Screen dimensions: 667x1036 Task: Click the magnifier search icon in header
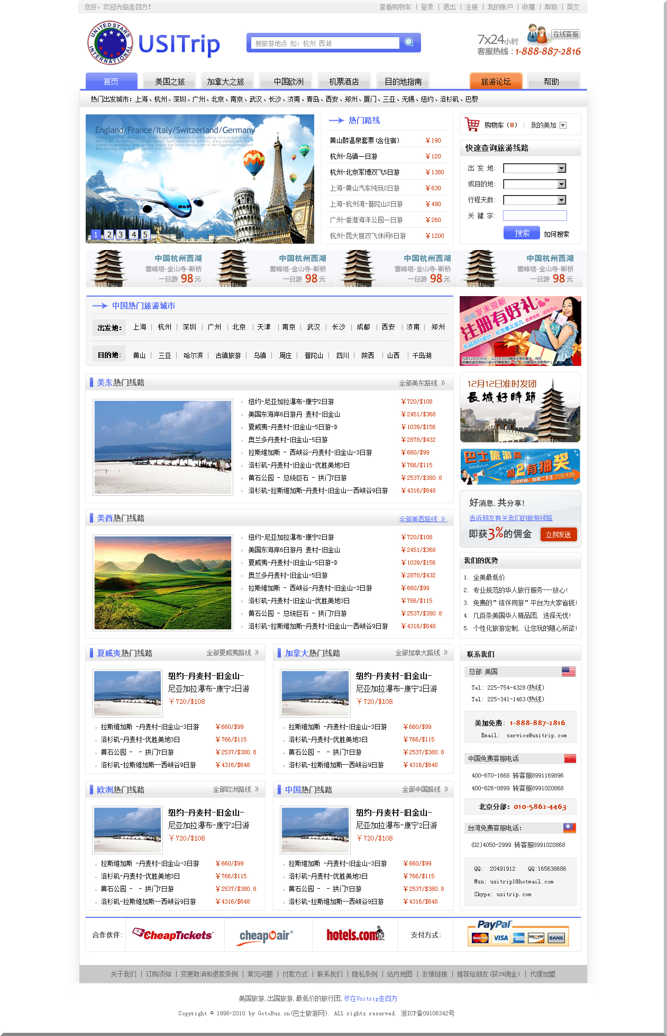[x=409, y=42]
